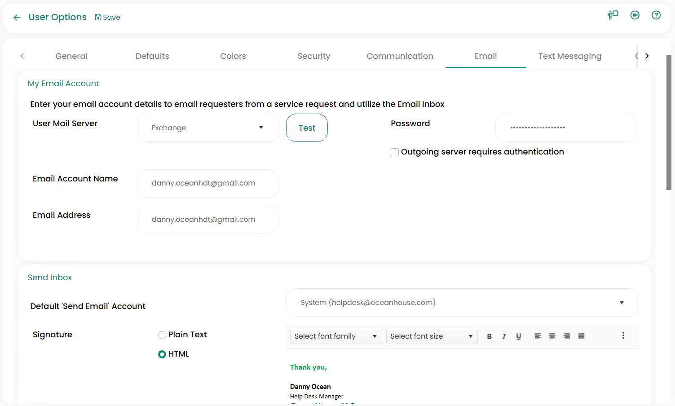675x406 pixels.
Task: Expand Default 'Send Email' Account dropdown
Action: coord(462,303)
